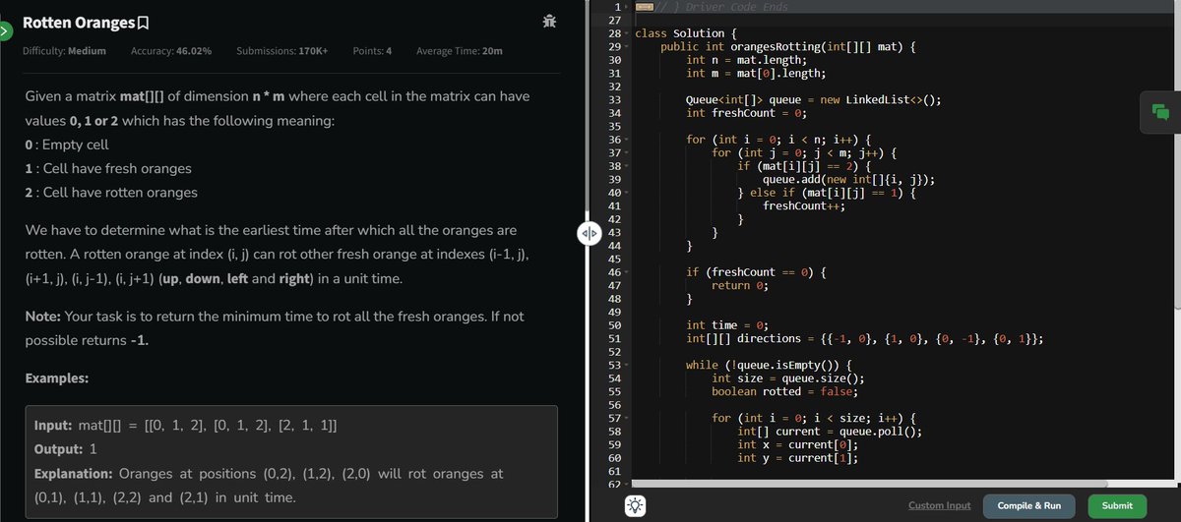Image resolution: width=1181 pixels, height=522 pixels.
Task: Click line number 50 in gutter
Action: pos(615,324)
